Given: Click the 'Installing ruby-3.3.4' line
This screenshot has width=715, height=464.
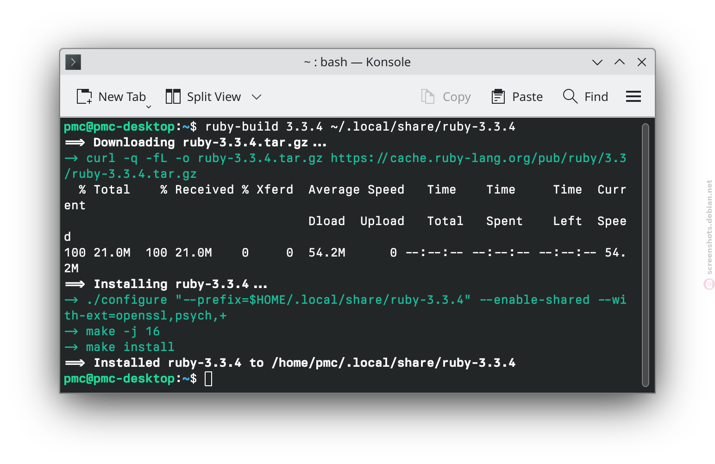Looking at the screenshot, I should [166, 284].
